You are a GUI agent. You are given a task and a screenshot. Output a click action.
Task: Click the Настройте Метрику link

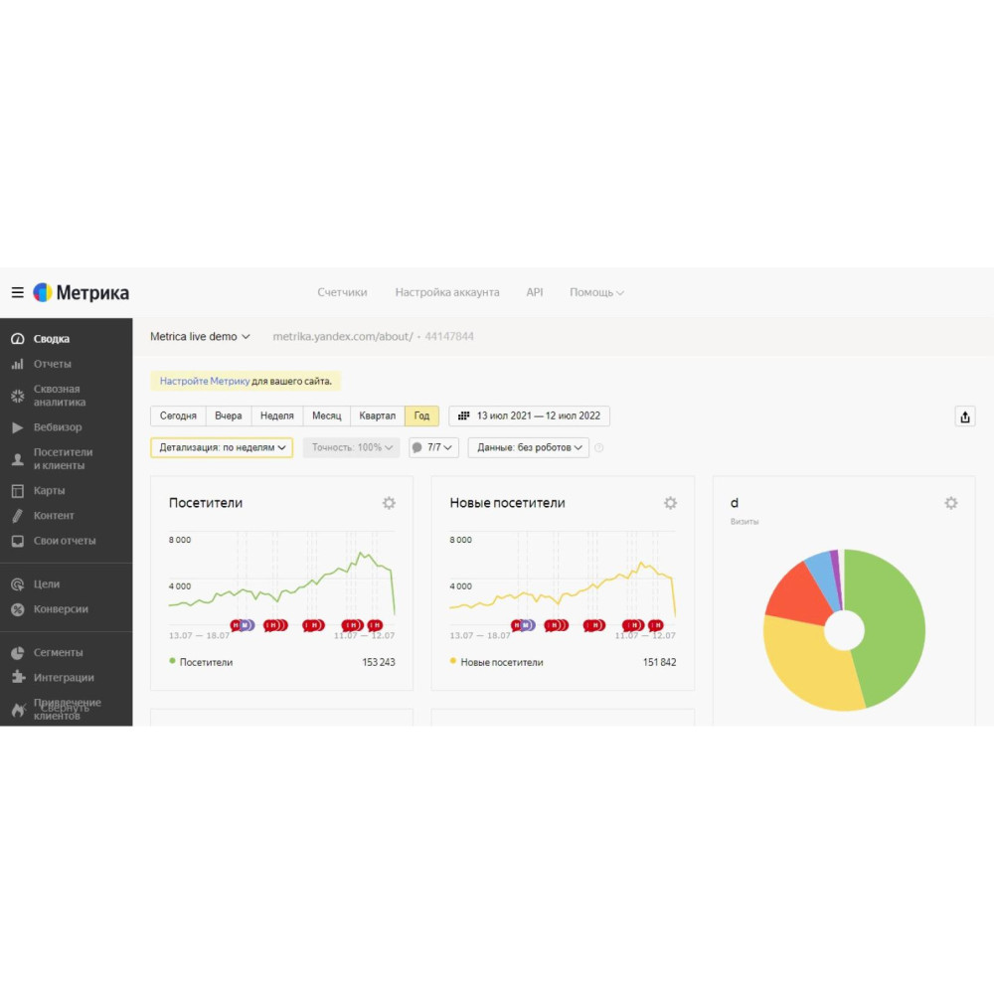pyautogui.click(x=204, y=381)
